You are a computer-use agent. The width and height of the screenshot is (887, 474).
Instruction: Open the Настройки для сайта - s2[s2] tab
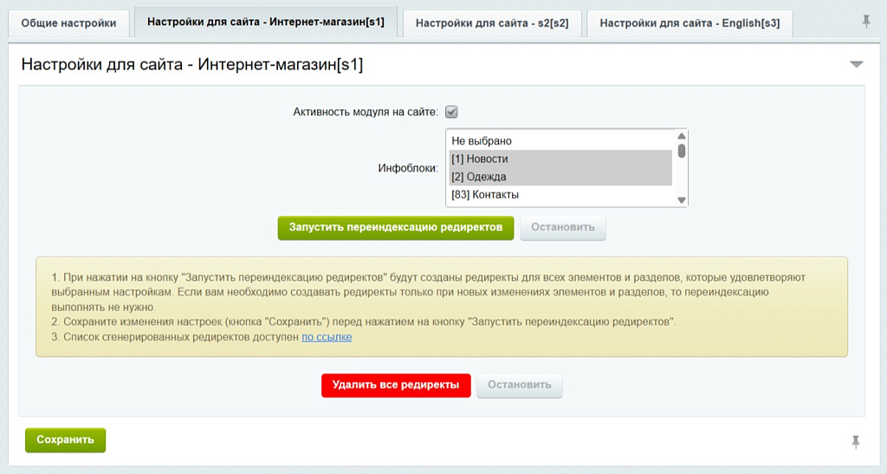[492, 23]
